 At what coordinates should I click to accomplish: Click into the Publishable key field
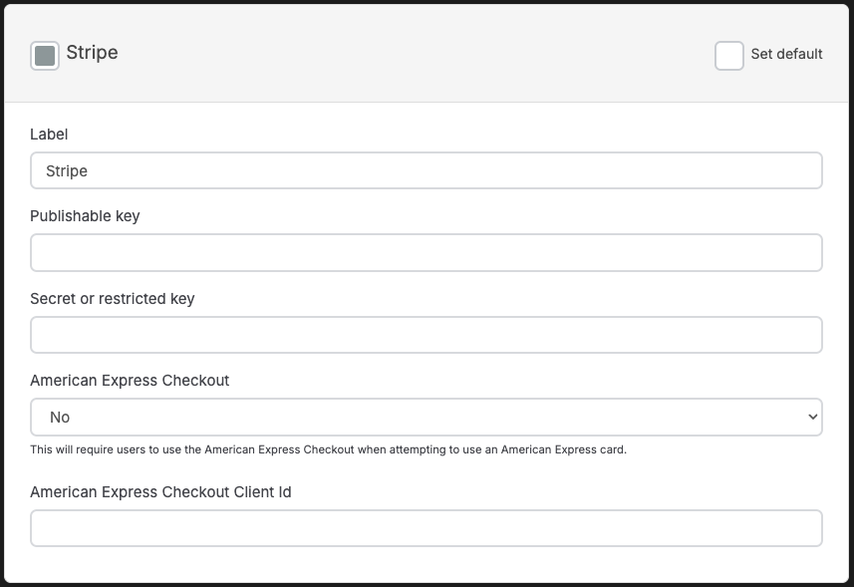pos(426,253)
